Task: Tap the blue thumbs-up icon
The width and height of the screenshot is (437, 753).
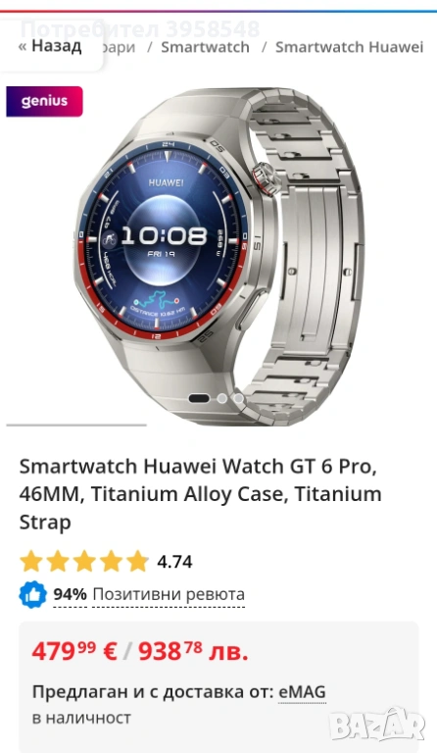Action: [x=32, y=594]
